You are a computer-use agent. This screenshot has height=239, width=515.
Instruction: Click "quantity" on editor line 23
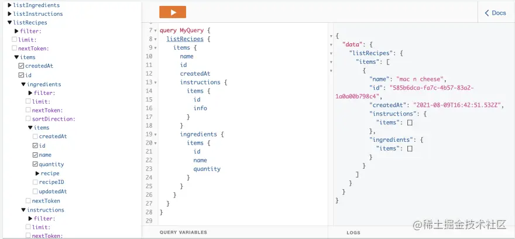tap(207, 169)
